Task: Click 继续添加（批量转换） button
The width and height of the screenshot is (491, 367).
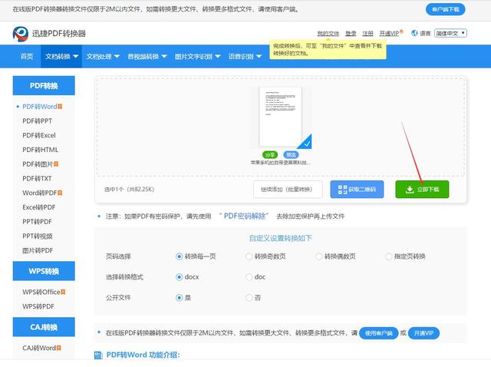Action: click(288, 190)
